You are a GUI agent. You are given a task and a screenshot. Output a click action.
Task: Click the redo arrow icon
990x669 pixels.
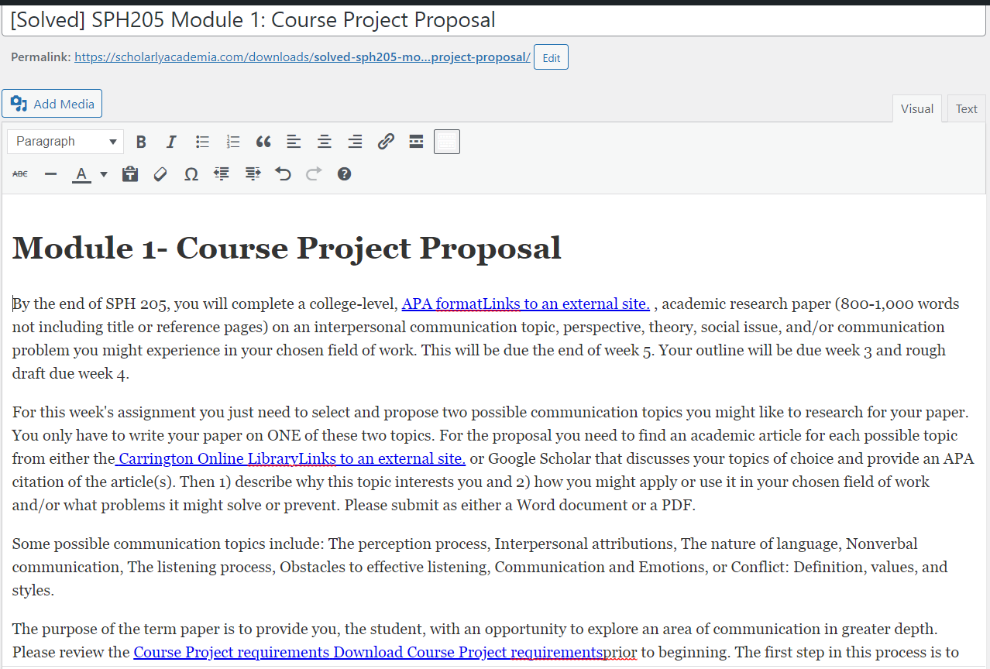point(314,174)
